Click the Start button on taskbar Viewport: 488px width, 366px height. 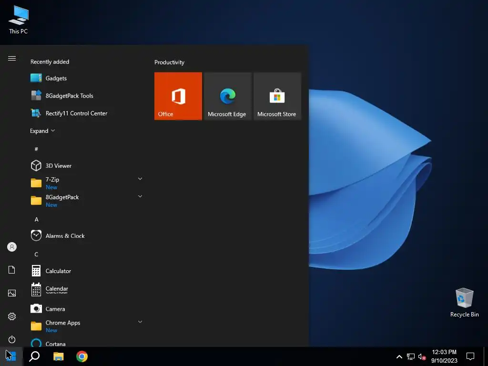click(x=11, y=356)
